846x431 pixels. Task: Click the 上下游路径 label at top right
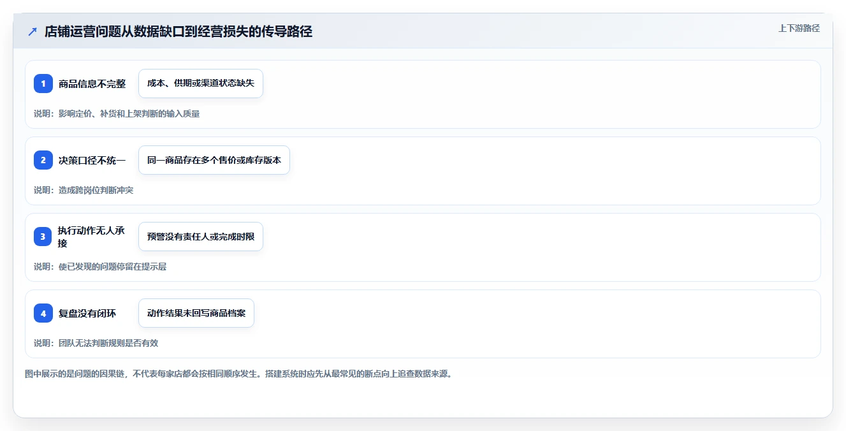click(799, 29)
